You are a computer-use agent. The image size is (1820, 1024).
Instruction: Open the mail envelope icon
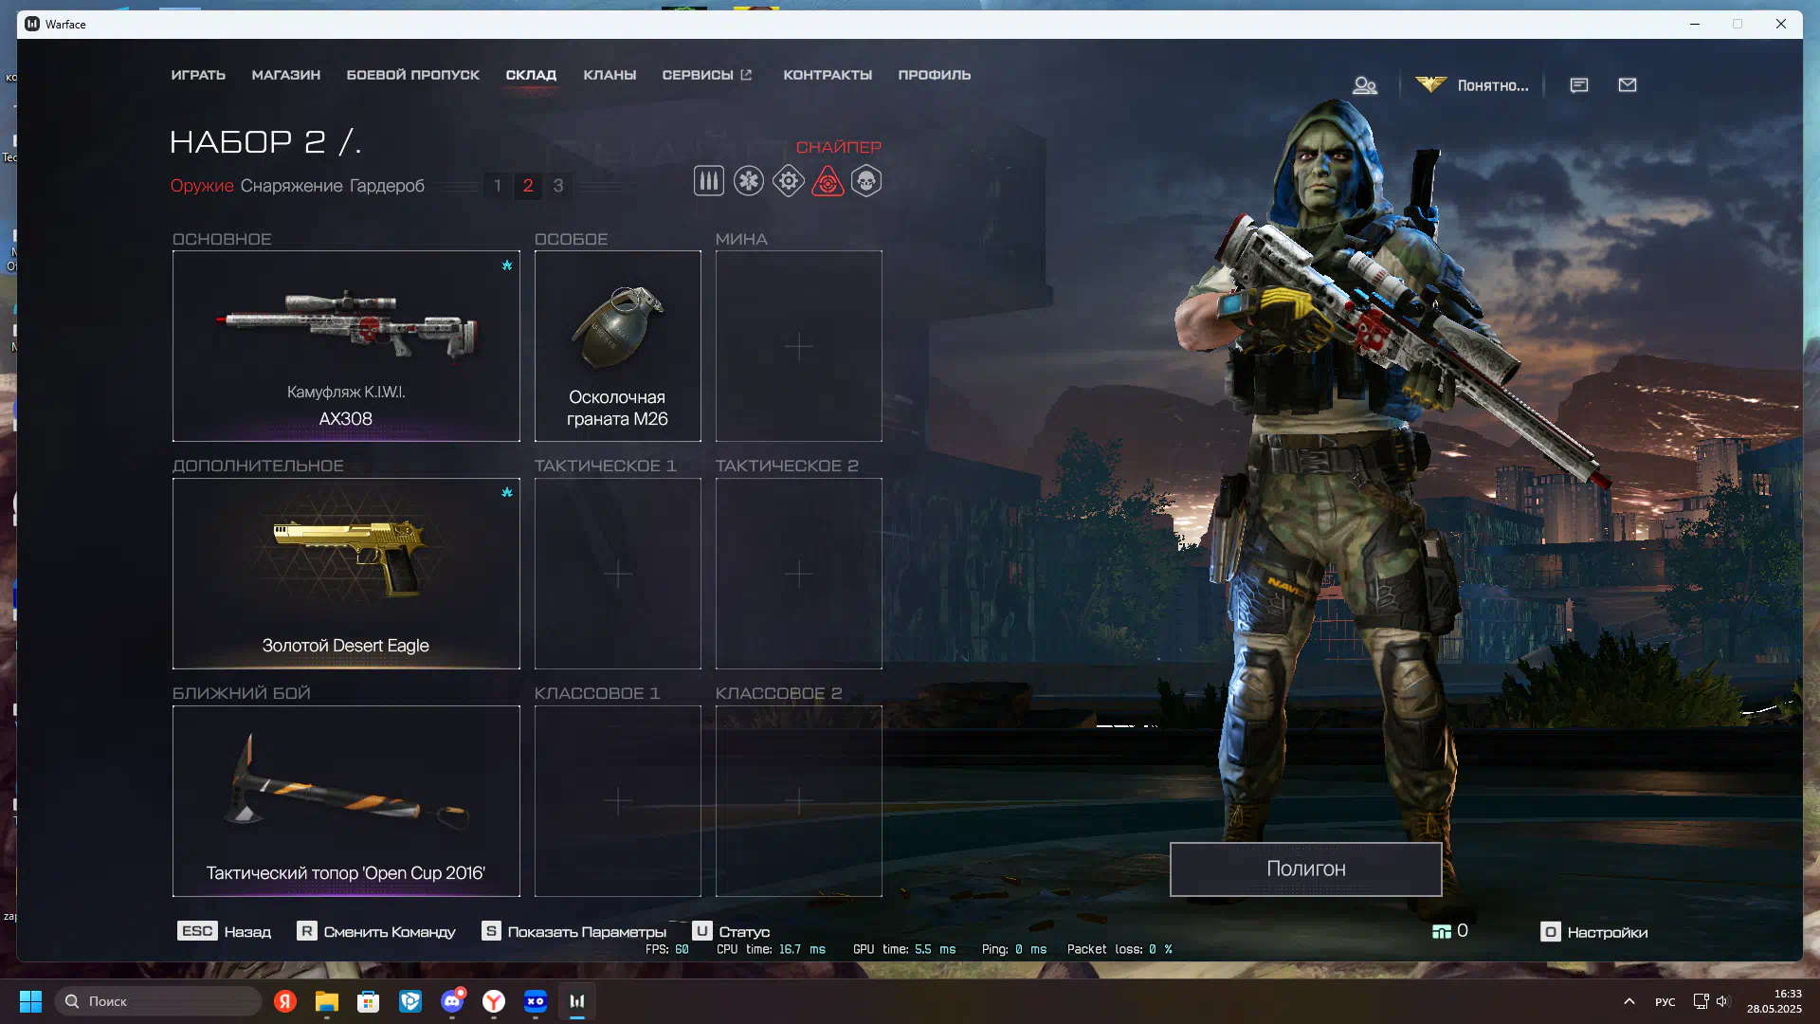coord(1628,85)
